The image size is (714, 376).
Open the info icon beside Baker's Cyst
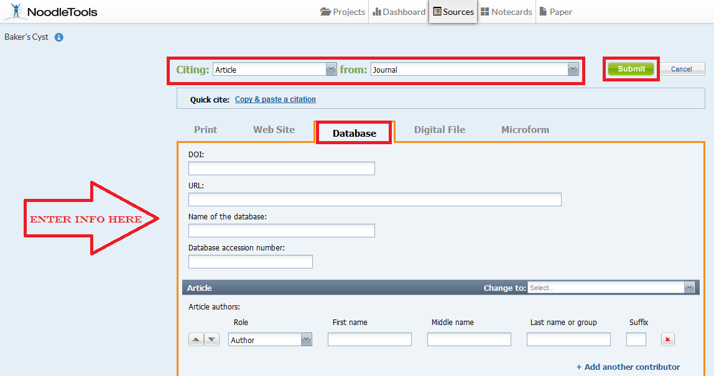tap(58, 37)
